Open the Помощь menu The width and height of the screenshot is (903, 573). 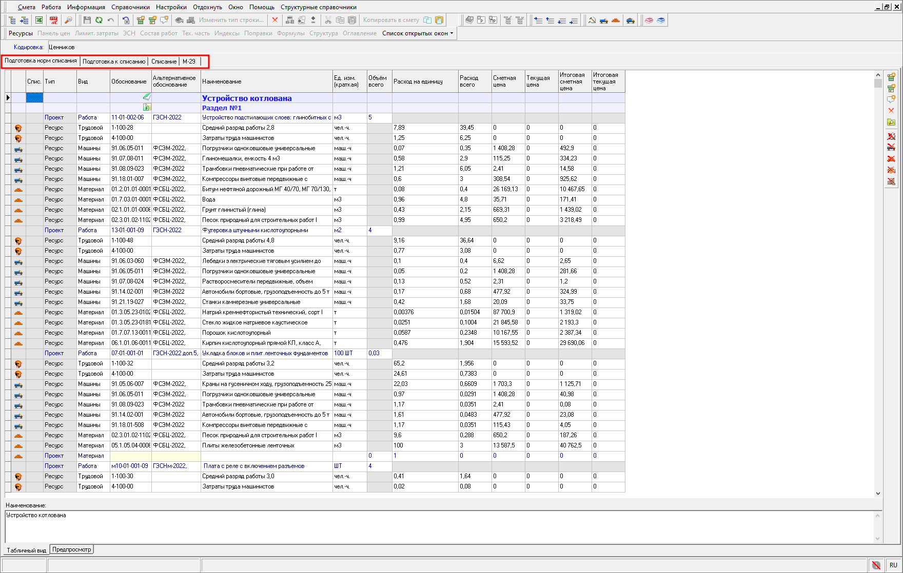tap(262, 7)
